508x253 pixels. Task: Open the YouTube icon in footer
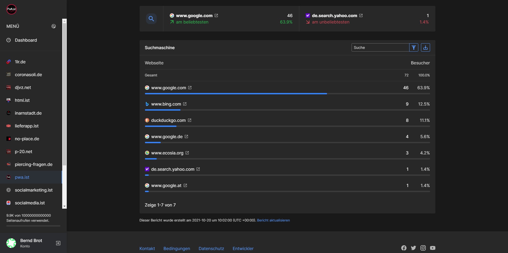tap(432, 248)
